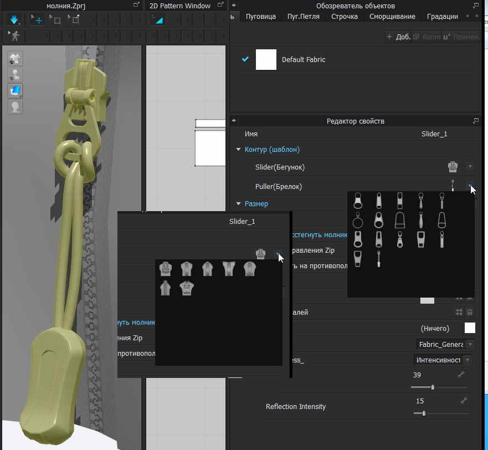Toggle Show Garment T-shirt eye icon
488x450 pixels.
15,59
